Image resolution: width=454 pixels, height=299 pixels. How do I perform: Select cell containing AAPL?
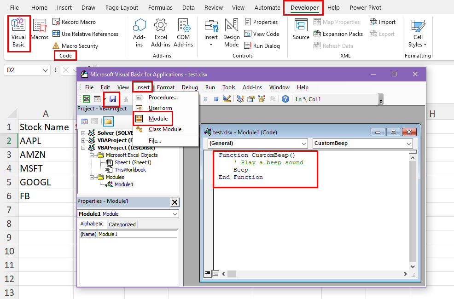(x=46, y=141)
